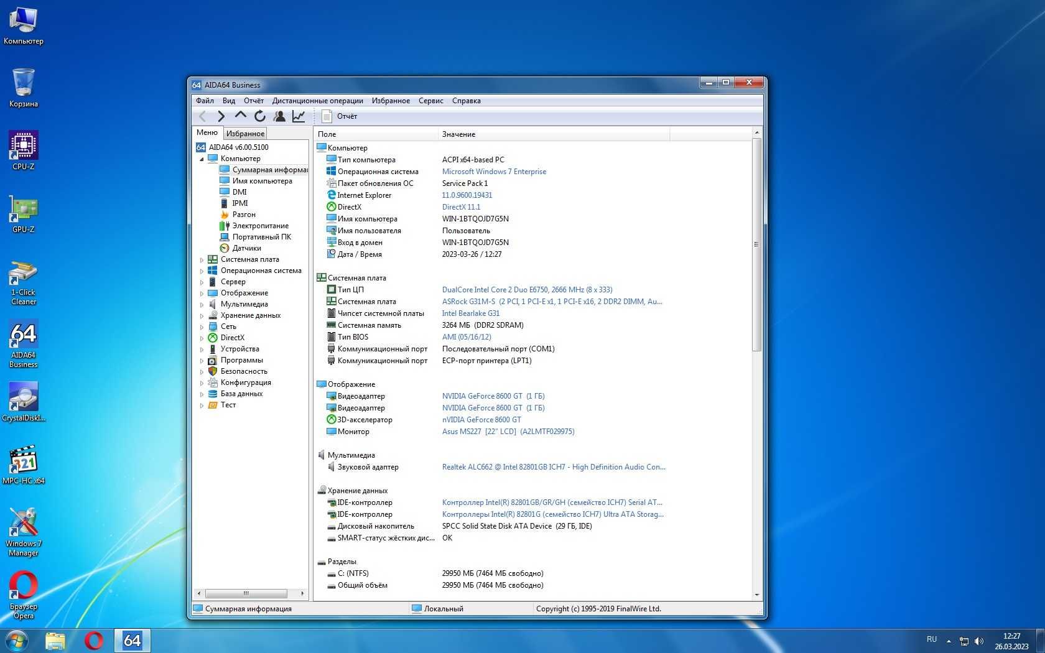Viewport: 1045px width, 653px height.
Task: Collapse the Компьютер tree node
Action: click(202, 159)
